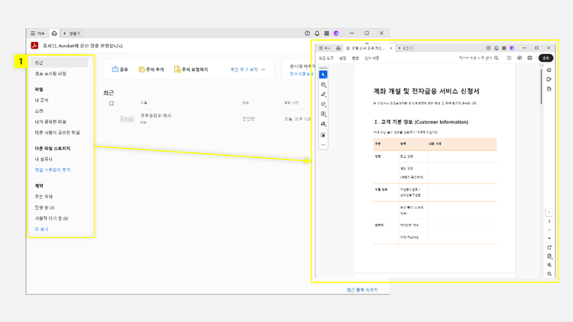Viewport: 573px width, 322px height.
Task: Click the text search field with magnifier
Action: (x=478, y=58)
